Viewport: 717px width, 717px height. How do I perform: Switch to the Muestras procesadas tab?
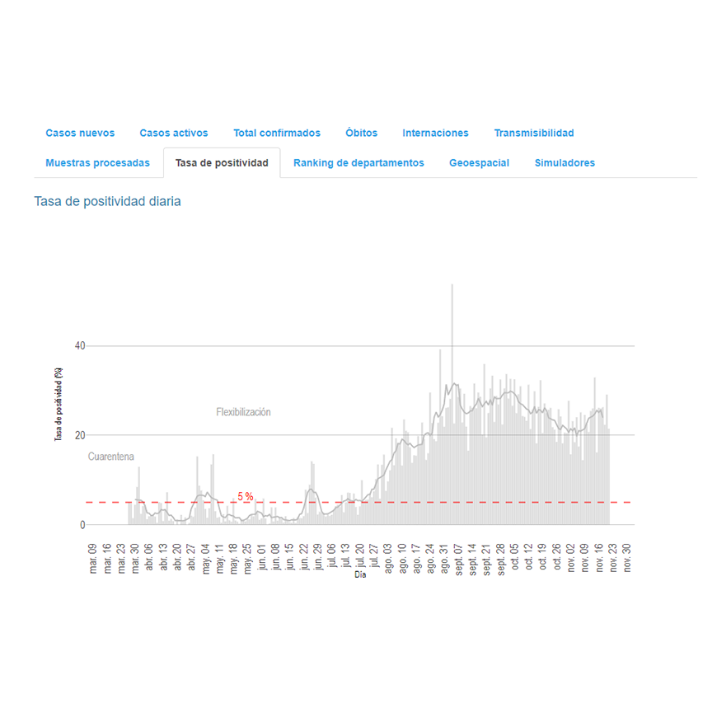tap(97, 163)
